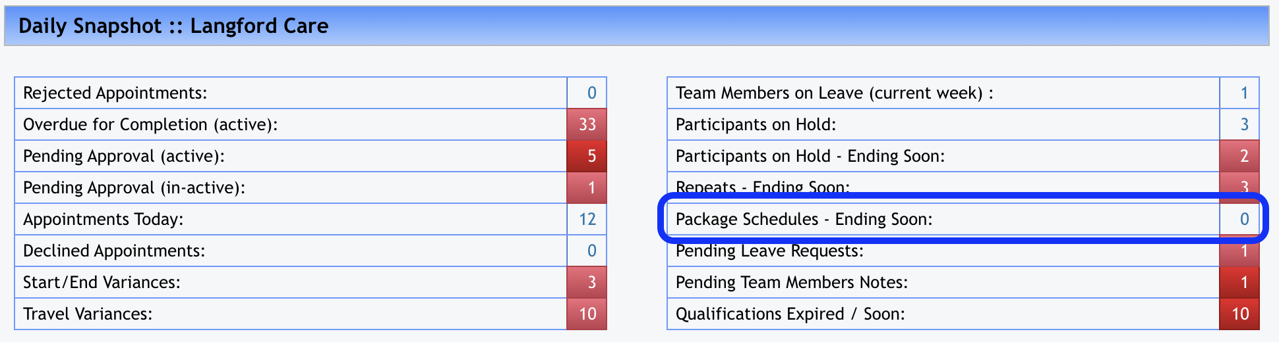
Task: View the 12 Appointments Today count
Action: pos(587,219)
